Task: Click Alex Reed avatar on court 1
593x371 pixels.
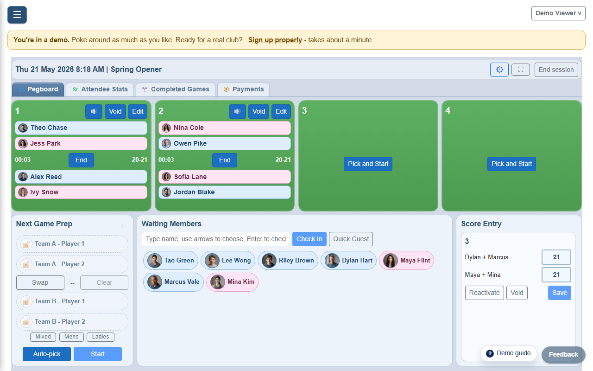Action: [x=23, y=177]
